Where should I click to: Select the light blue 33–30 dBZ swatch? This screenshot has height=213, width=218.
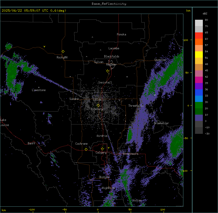pyautogui.click(x=199, y=99)
